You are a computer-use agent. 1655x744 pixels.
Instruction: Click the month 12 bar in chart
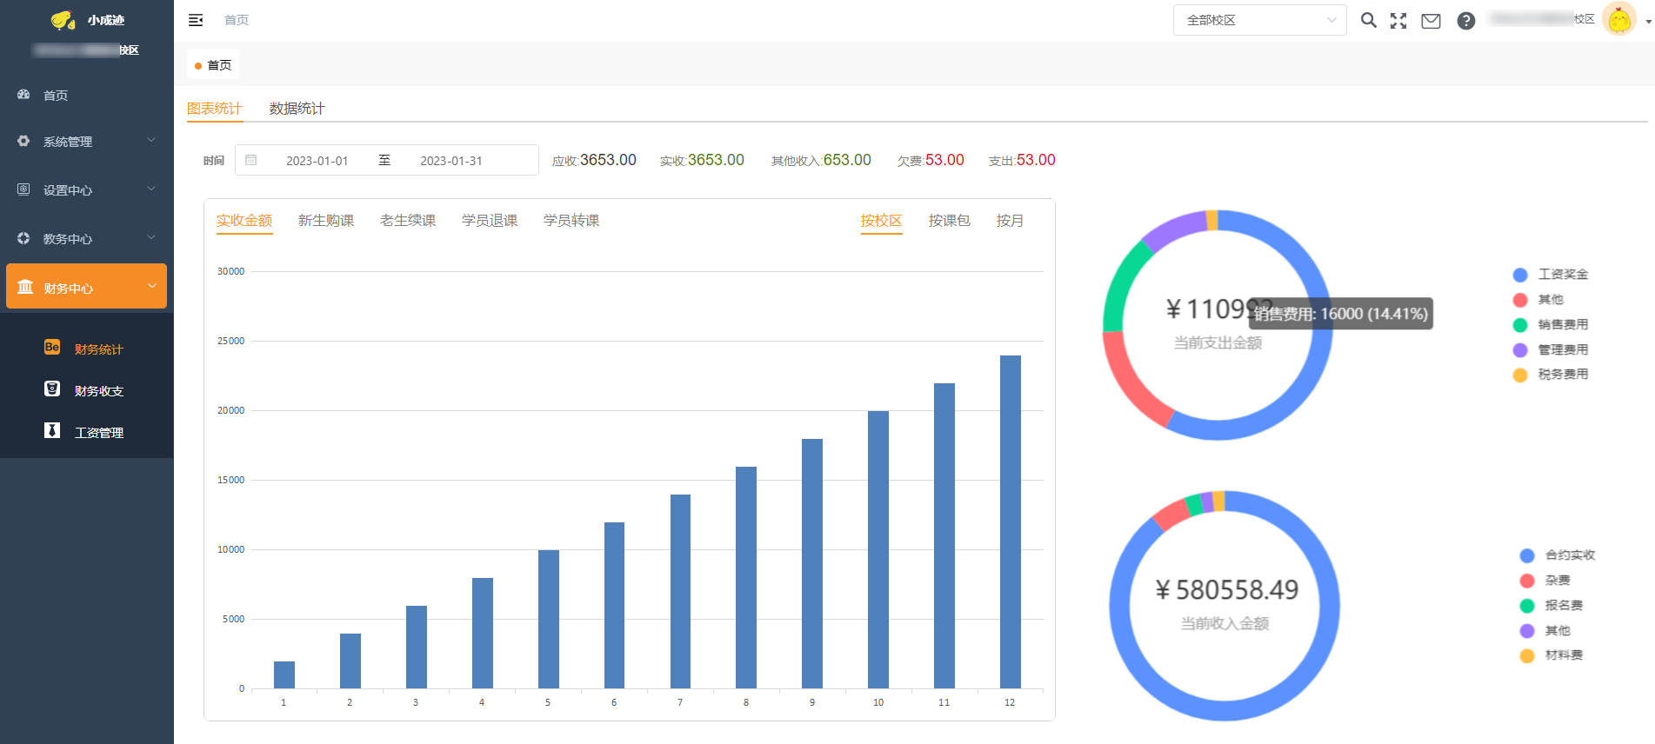[1010, 521]
